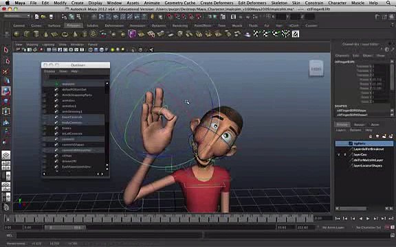The height and width of the screenshot is (247, 396).
Task: Click the Save Scene icon
Action: [x=51, y=16]
